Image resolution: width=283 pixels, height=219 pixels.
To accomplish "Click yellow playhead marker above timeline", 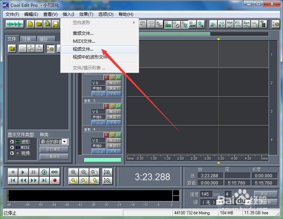I will click(x=218, y=39).
